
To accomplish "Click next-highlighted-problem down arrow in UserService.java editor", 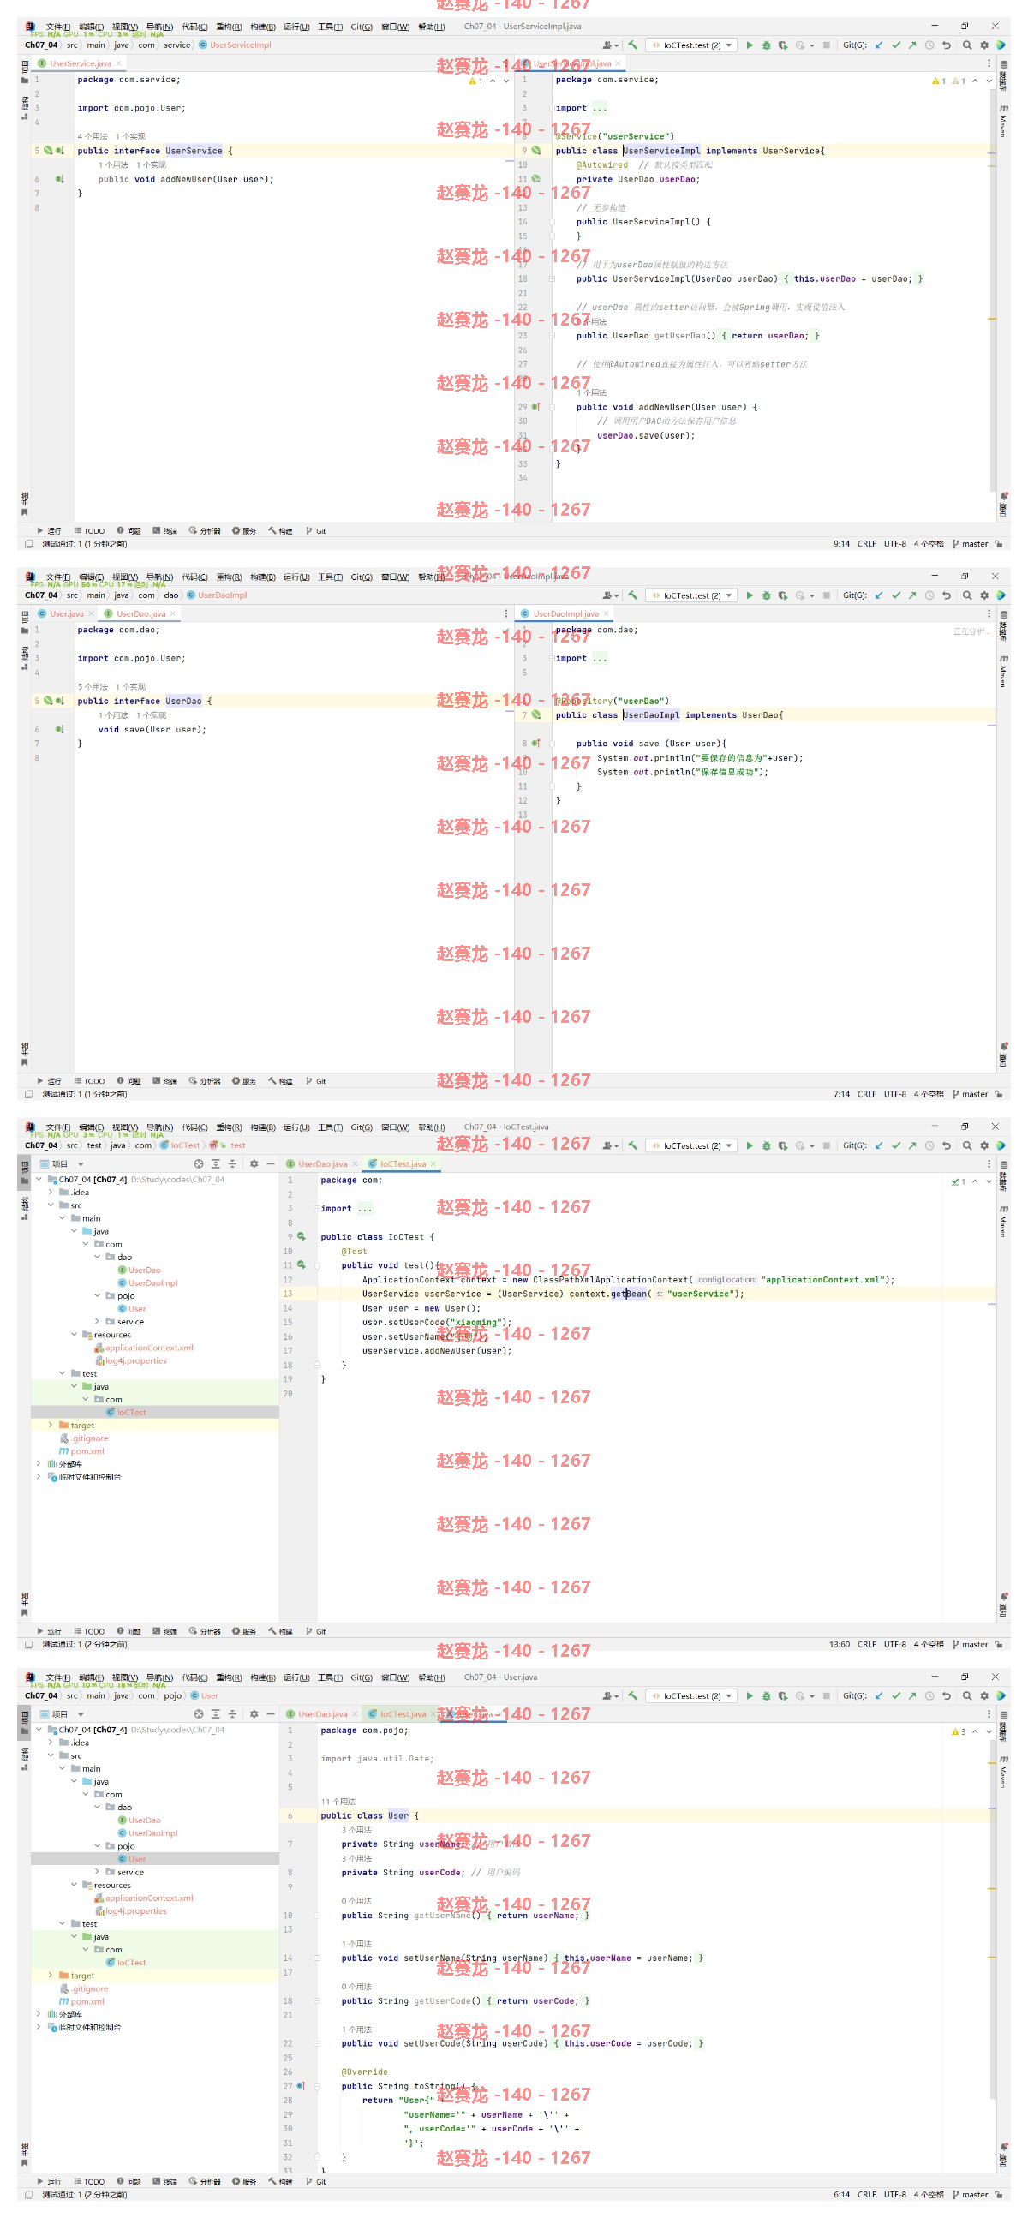I will [505, 81].
